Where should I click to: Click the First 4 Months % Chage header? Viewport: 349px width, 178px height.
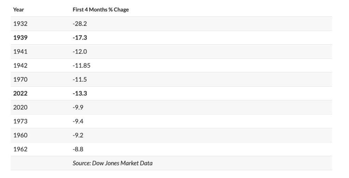click(x=101, y=9)
